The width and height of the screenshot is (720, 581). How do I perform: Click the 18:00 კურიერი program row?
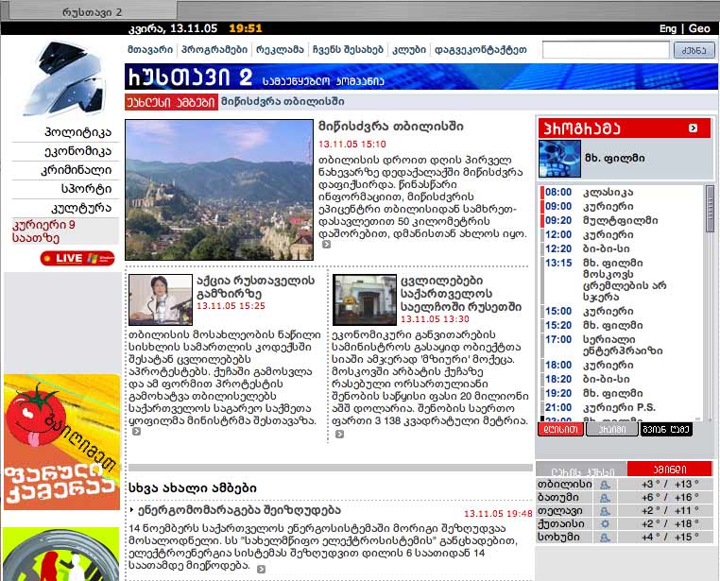[x=621, y=366]
